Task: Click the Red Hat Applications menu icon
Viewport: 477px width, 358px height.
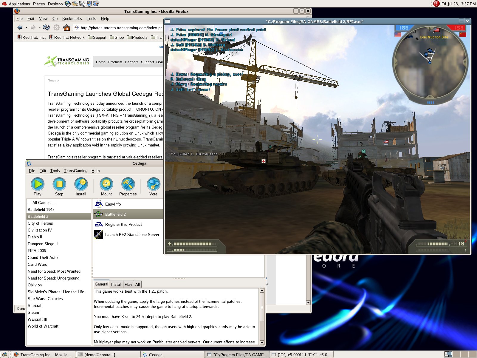Action: pyautogui.click(x=4, y=4)
